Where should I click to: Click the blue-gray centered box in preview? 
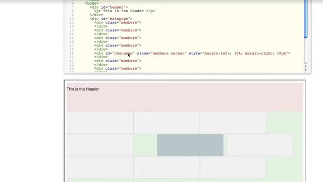click(x=190, y=145)
